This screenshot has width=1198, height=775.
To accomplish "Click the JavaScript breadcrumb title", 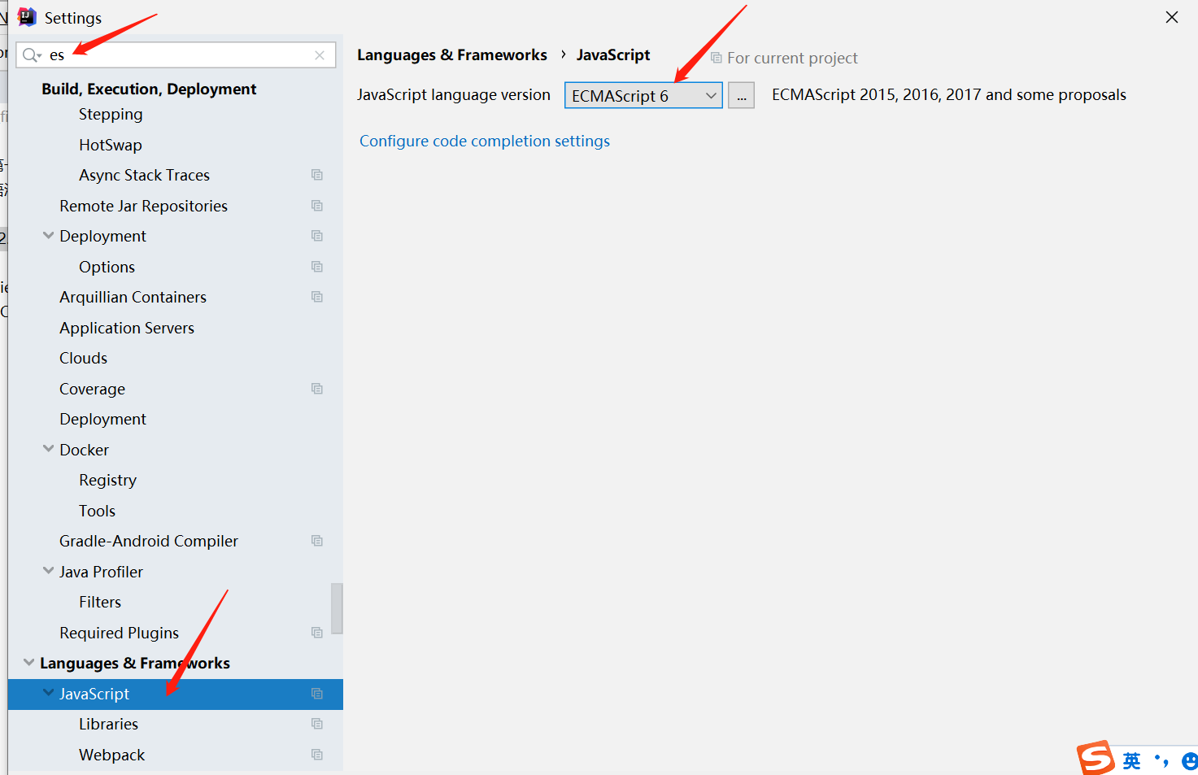I will coord(613,54).
